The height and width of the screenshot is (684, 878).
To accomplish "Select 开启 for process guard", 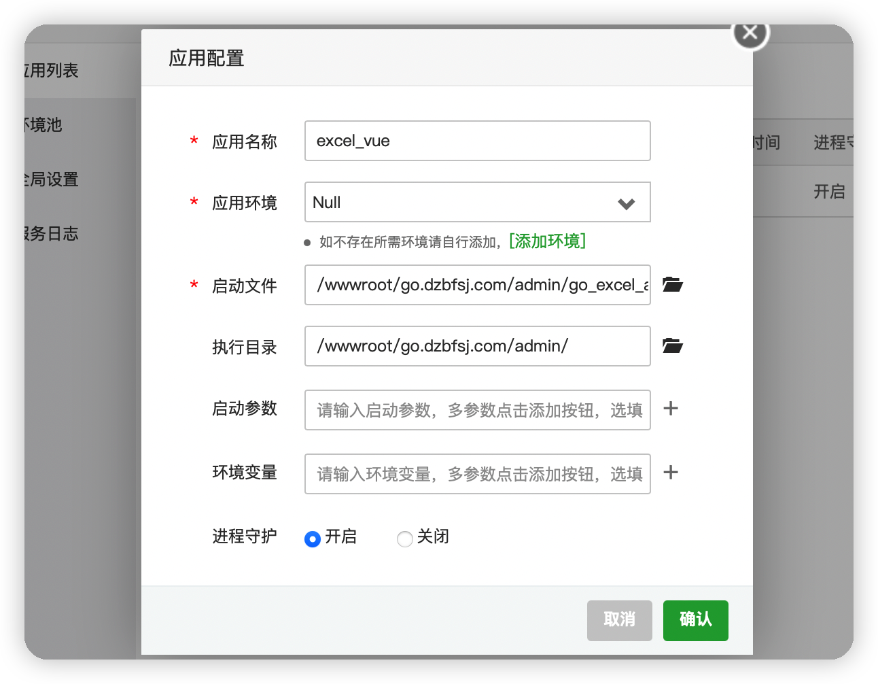I will pyautogui.click(x=313, y=538).
